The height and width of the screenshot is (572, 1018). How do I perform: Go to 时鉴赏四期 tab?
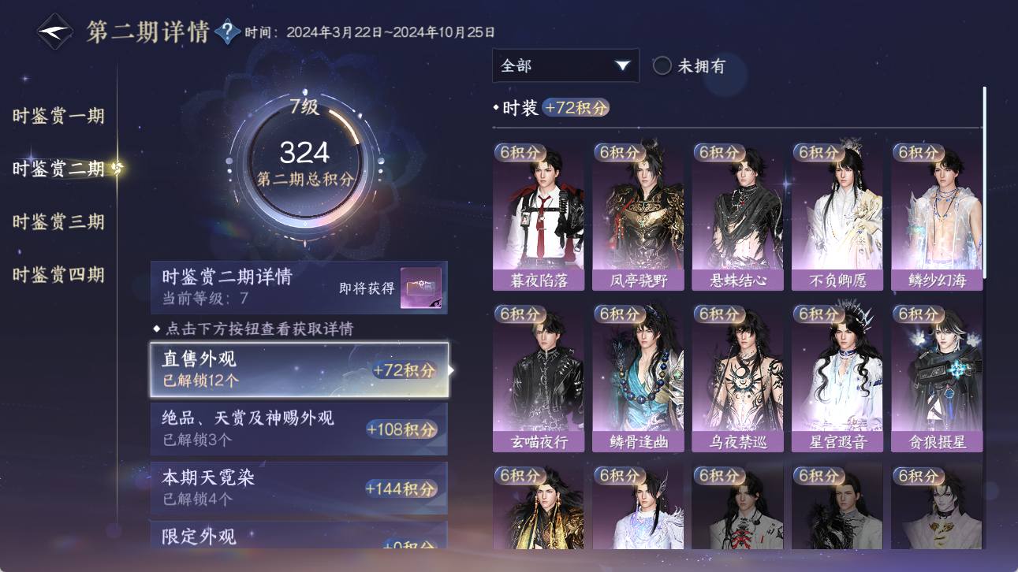click(58, 275)
